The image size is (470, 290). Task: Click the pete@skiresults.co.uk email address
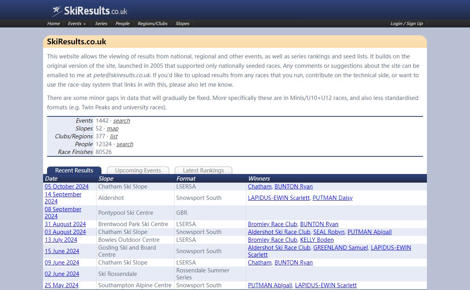tap(121, 75)
